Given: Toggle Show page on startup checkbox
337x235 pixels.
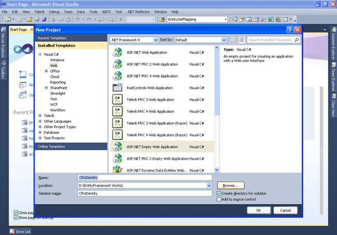Looking at the screenshot, I should (16, 217).
